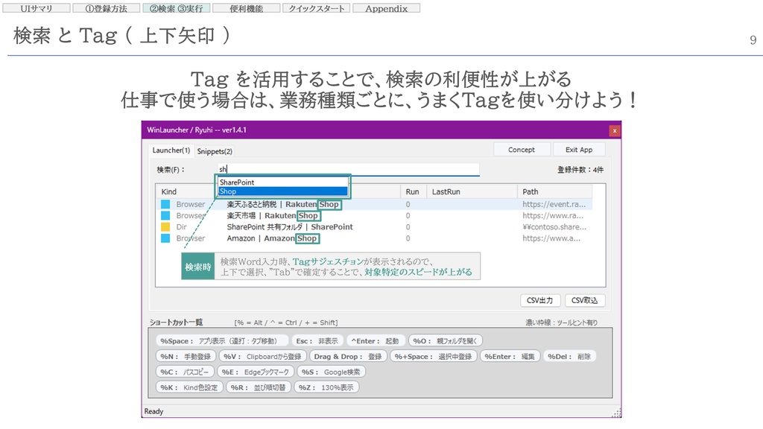Jump to the Appendix slide tab
Screen dimensions: 763x429
[x=387, y=8]
